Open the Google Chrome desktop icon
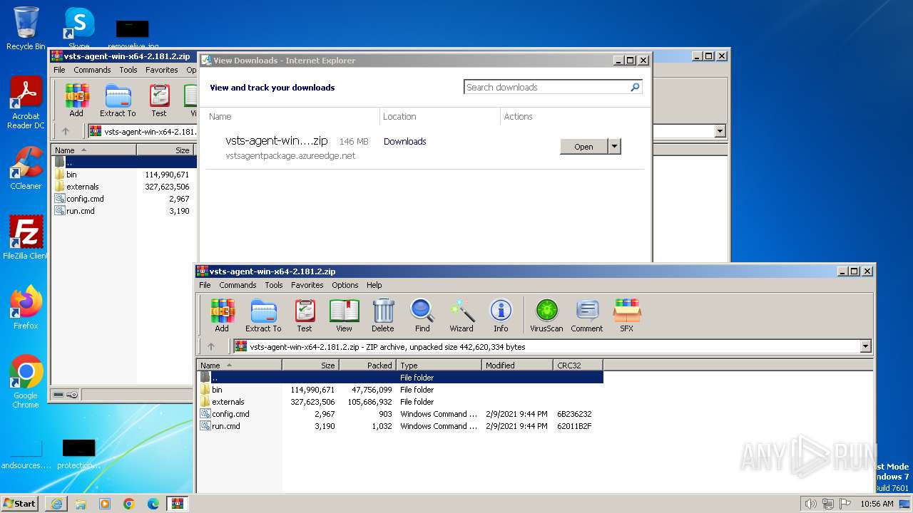Image resolution: width=913 pixels, height=513 pixels. point(26,382)
